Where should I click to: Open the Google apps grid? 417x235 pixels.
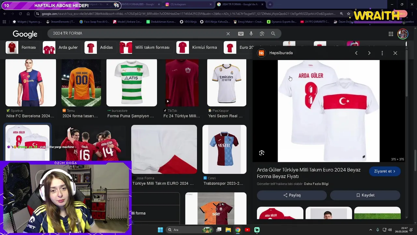pyautogui.click(x=391, y=34)
